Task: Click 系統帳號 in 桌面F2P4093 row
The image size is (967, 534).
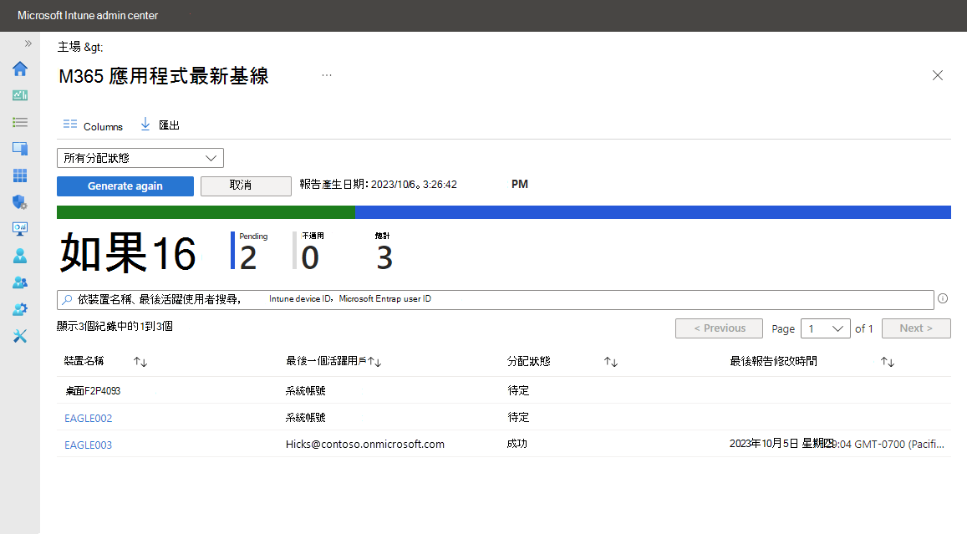Action: [x=305, y=391]
